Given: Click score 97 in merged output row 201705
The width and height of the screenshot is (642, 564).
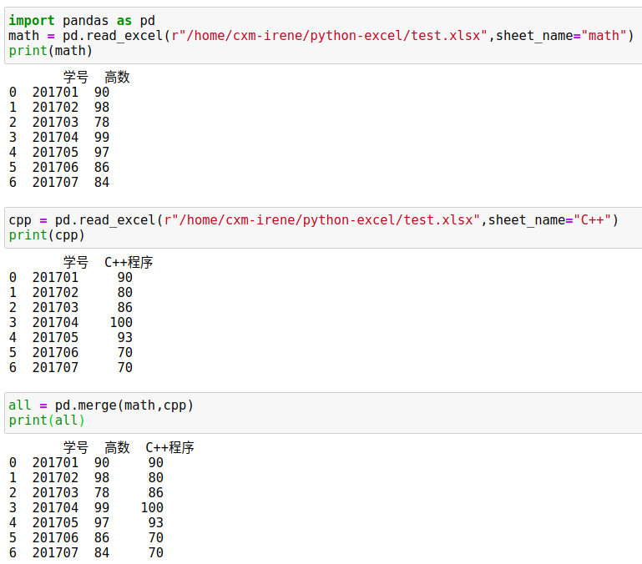Looking at the screenshot, I should click(x=102, y=522).
